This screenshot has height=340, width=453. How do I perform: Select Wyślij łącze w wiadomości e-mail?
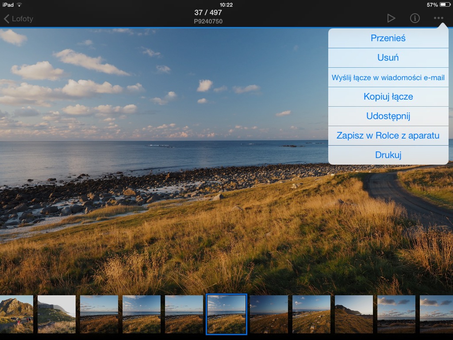(388, 77)
